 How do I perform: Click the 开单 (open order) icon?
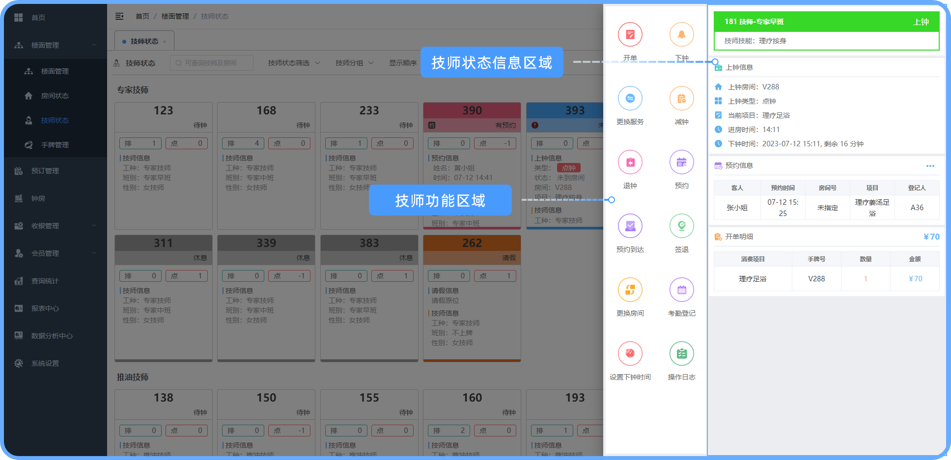coord(630,35)
